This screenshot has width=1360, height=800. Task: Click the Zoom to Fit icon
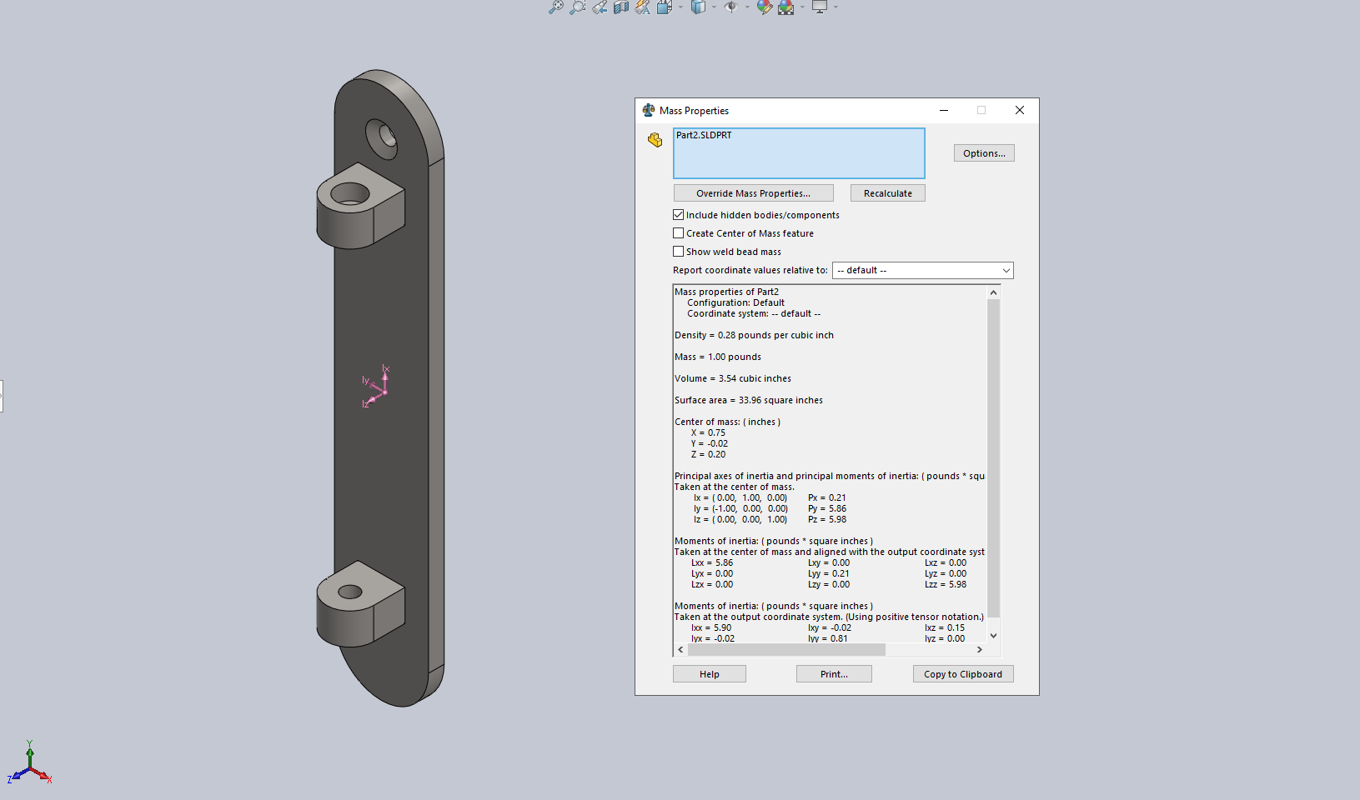tap(555, 7)
